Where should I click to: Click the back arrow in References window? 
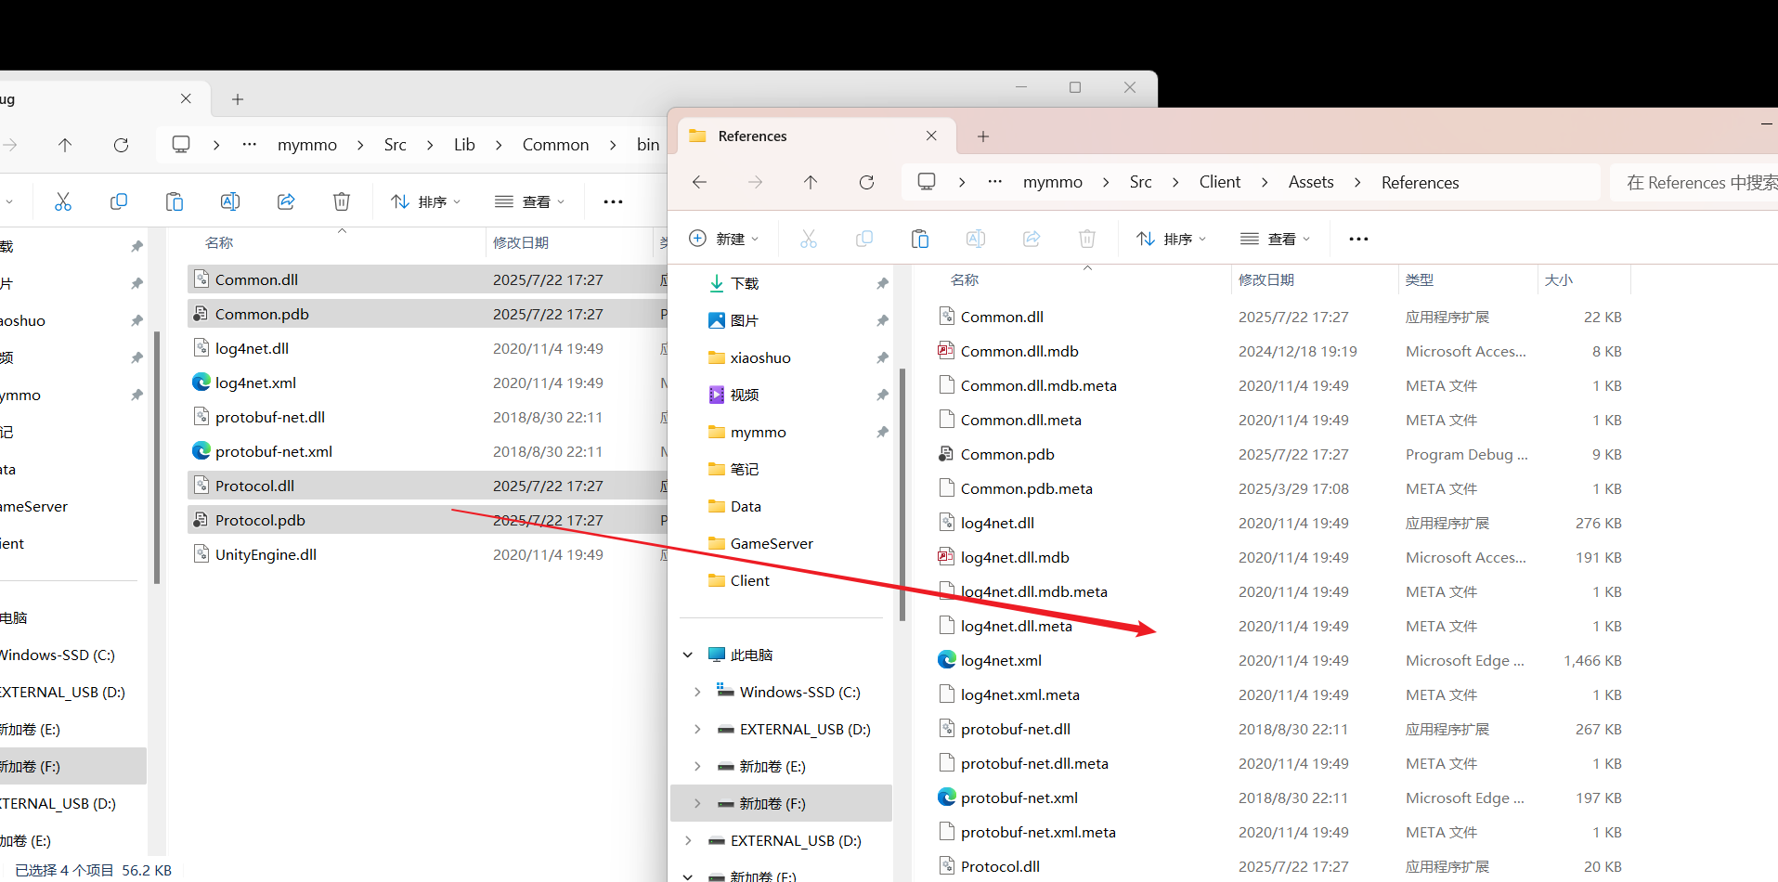700,182
